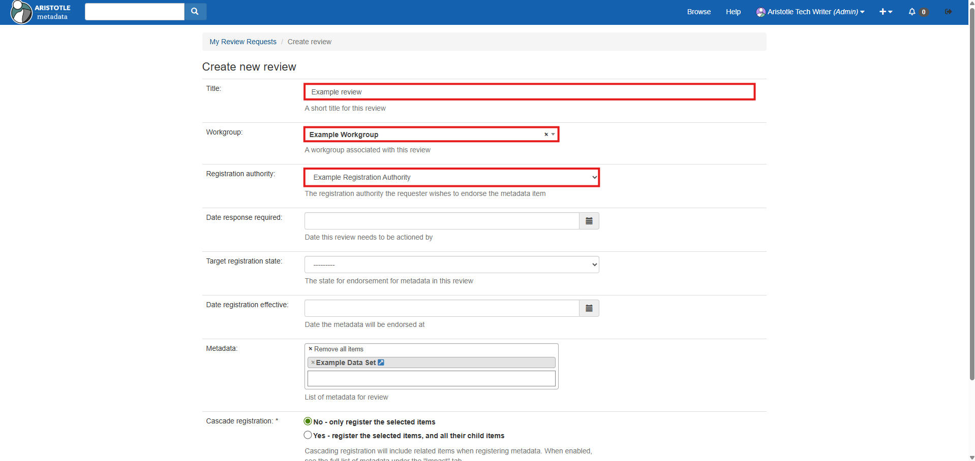975x461 pixels.
Task: Open the notifications bell
Action: [912, 12]
